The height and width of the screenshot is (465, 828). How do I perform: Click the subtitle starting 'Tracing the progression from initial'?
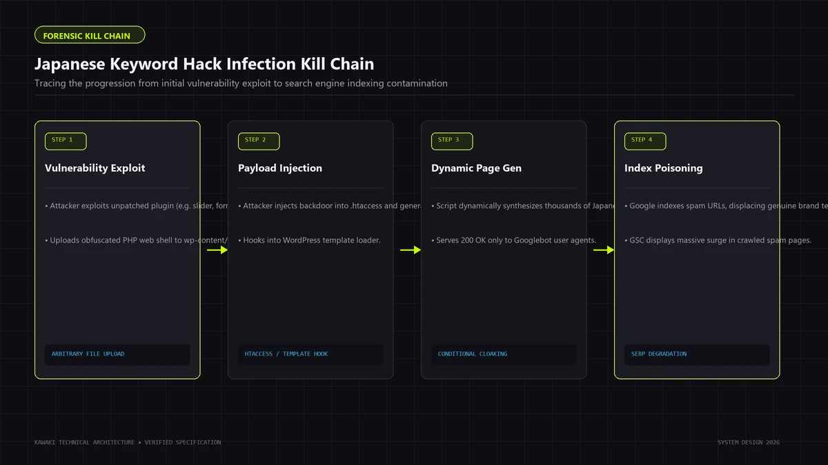241,83
